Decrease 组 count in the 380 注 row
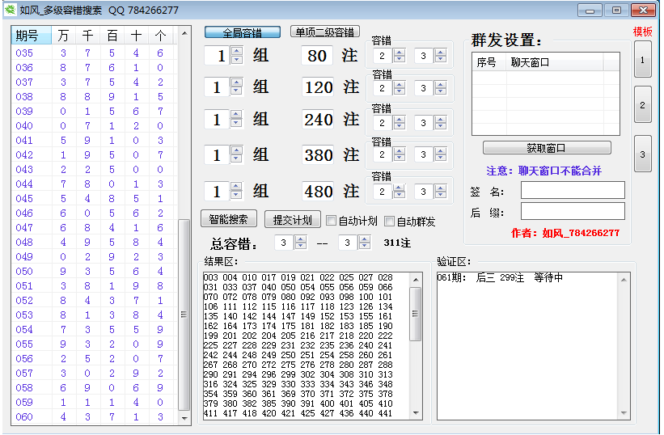 point(237,158)
